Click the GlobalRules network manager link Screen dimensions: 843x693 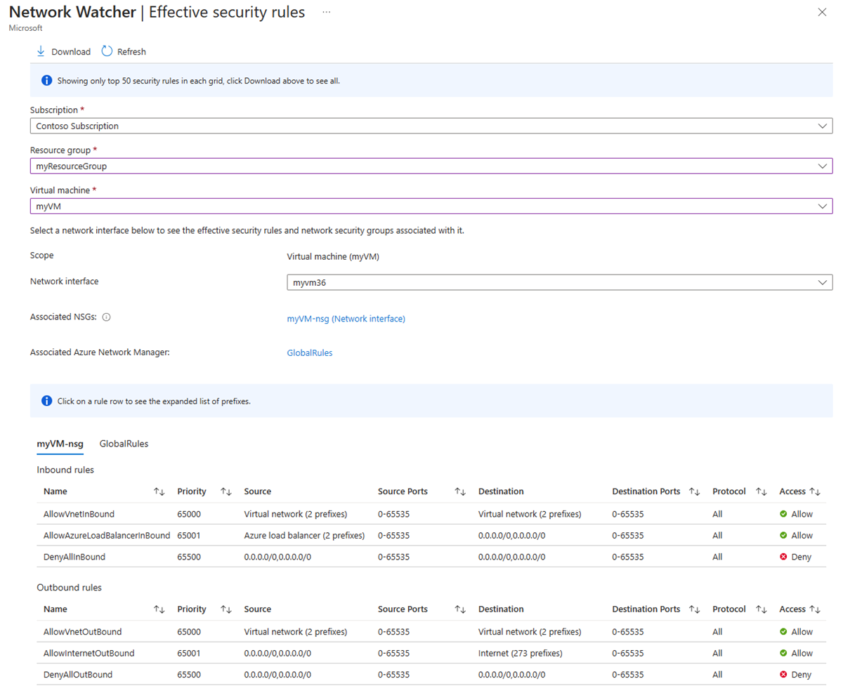(x=309, y=352)
